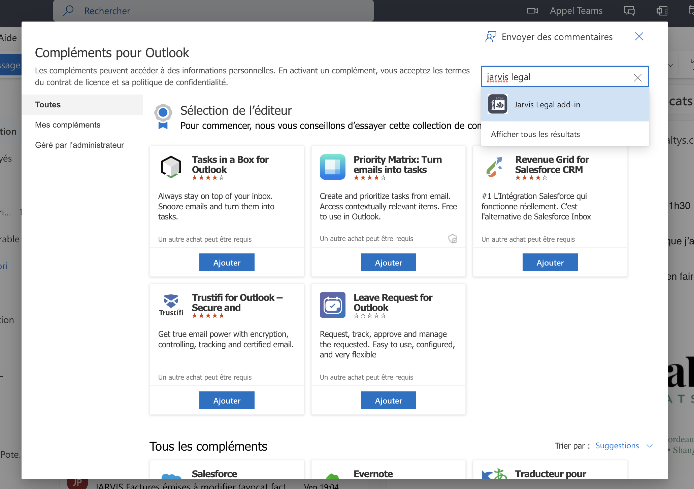
Task: Clear the jarvis legal search text
Action: tap(637, 78)
